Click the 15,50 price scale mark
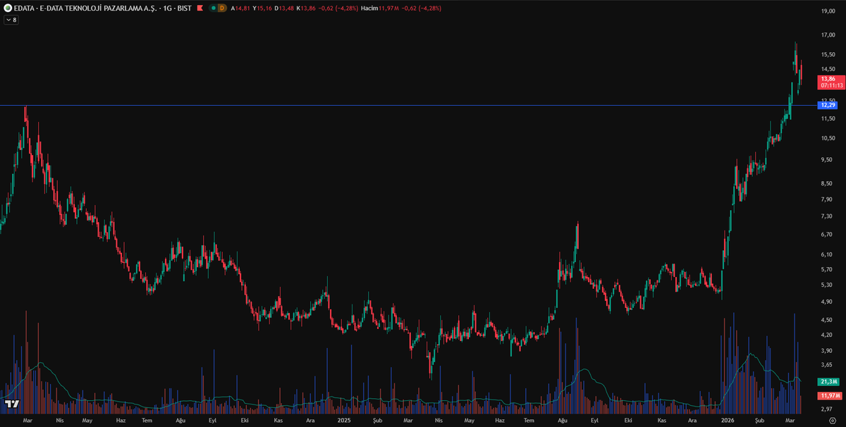 828,55
